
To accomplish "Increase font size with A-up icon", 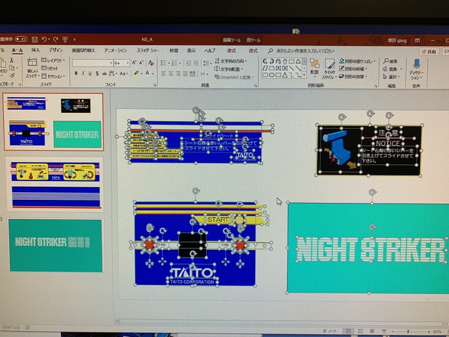I will [x=134, y=63].
